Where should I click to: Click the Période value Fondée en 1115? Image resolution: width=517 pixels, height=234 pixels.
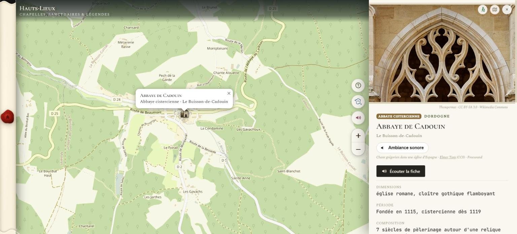(x=428, y=212)
